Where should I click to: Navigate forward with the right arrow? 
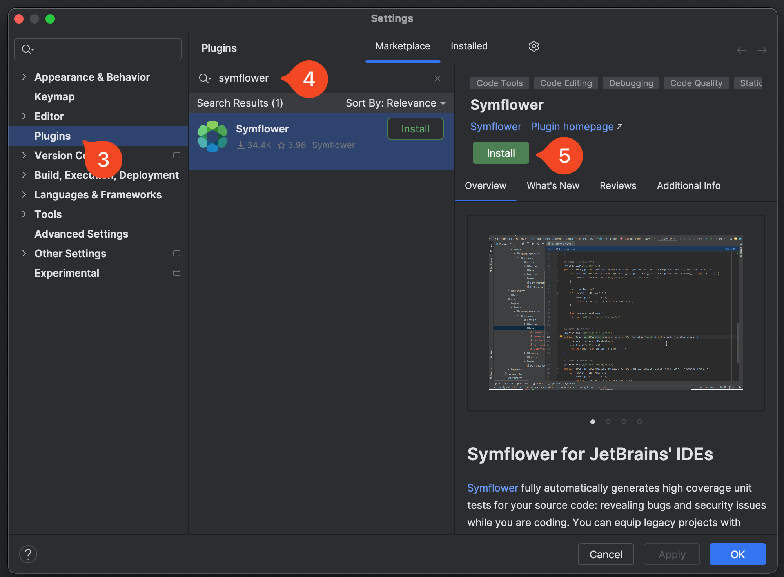click(x=762, y=50)
